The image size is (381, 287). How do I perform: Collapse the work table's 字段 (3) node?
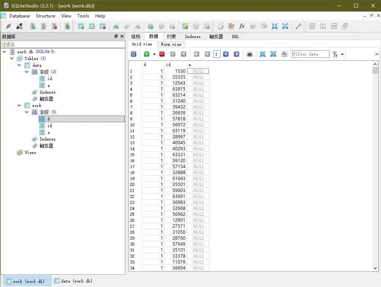click(x=27, y=112)
